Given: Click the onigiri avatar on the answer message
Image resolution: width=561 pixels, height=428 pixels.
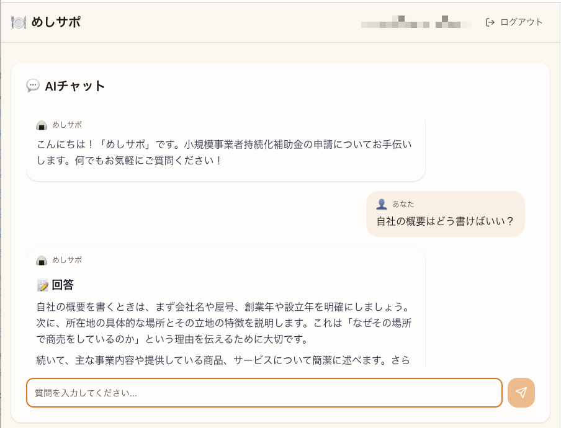Looking at the screenshot, I should (42, 261).
